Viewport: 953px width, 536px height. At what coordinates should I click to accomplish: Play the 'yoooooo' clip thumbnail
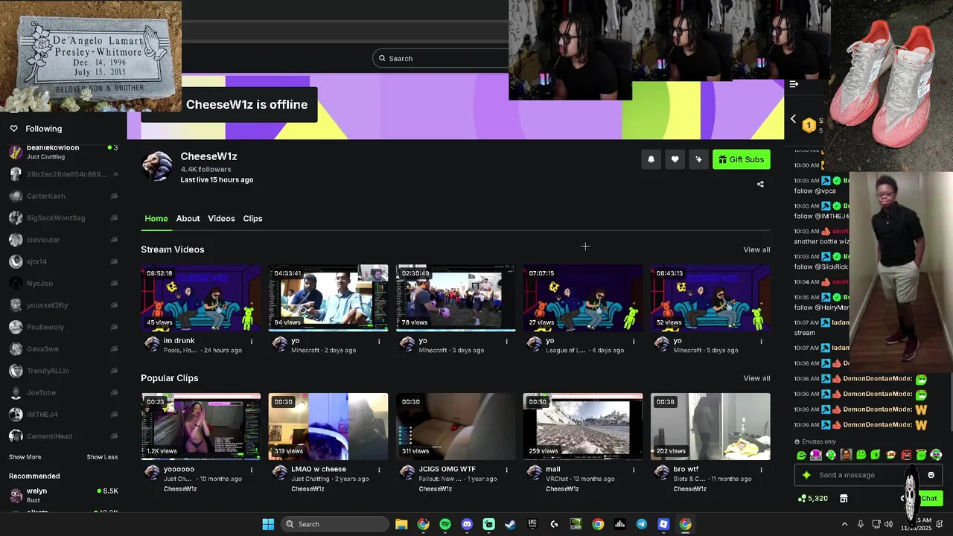201,427
